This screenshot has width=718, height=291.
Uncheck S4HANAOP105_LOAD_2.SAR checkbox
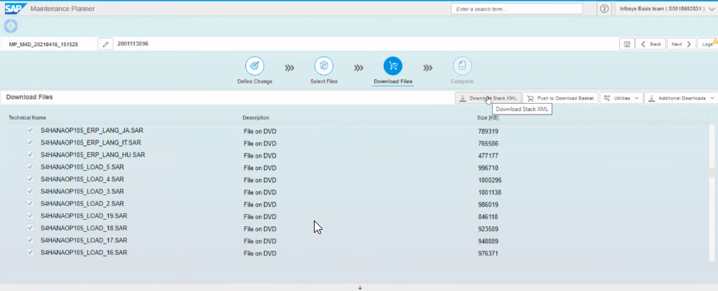pyautogui.click(x=30, y=204)
